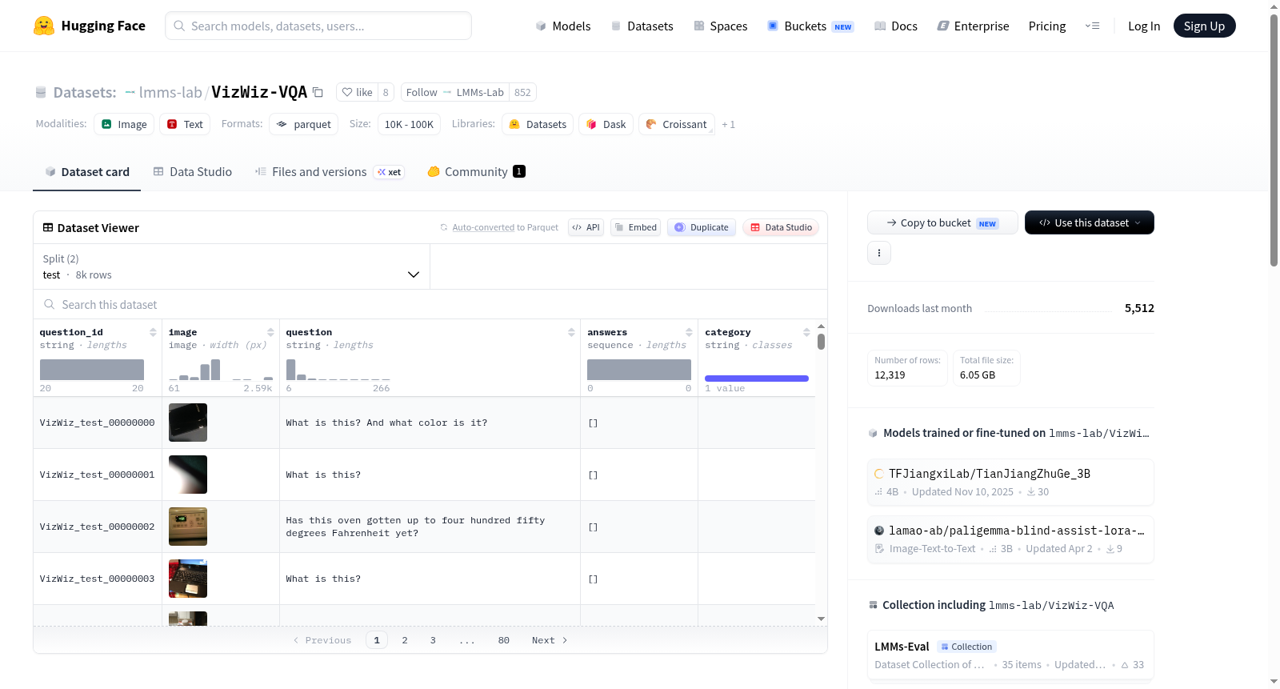Switch to the Data Studio tab
Image resolution: width=1280 pixels, height=689 pixels.
point(192,171)
